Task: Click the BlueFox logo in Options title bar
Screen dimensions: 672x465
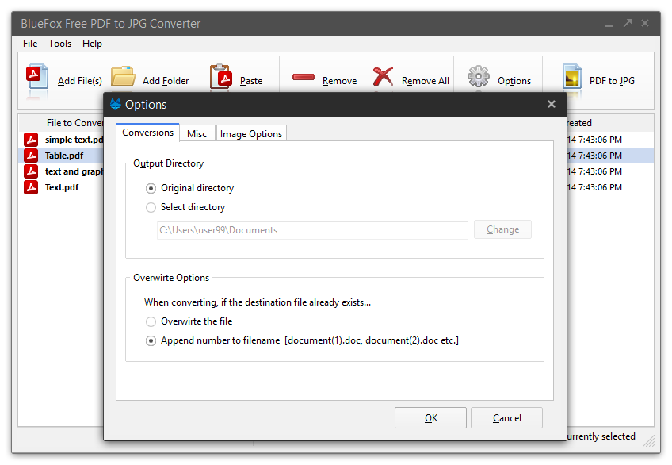Action: [115, 104]
